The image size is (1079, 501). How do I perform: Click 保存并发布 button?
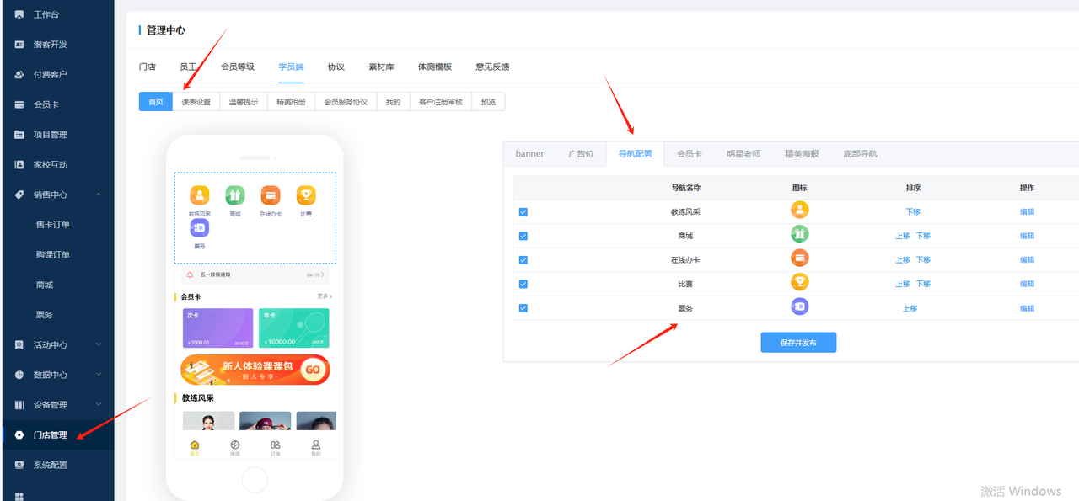point(797,343)
